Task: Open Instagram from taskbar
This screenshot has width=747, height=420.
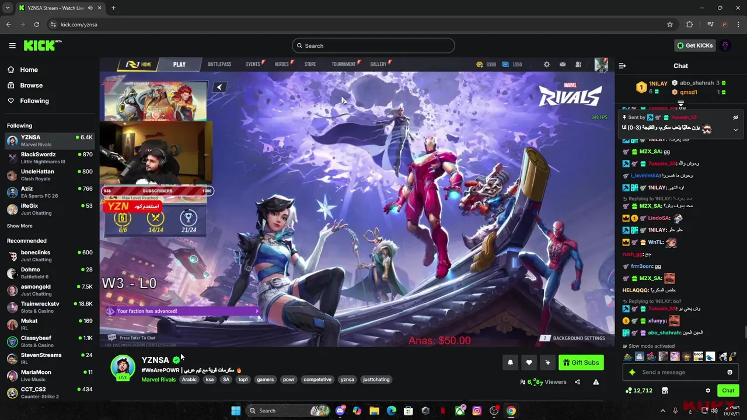Action: [477, 411]
